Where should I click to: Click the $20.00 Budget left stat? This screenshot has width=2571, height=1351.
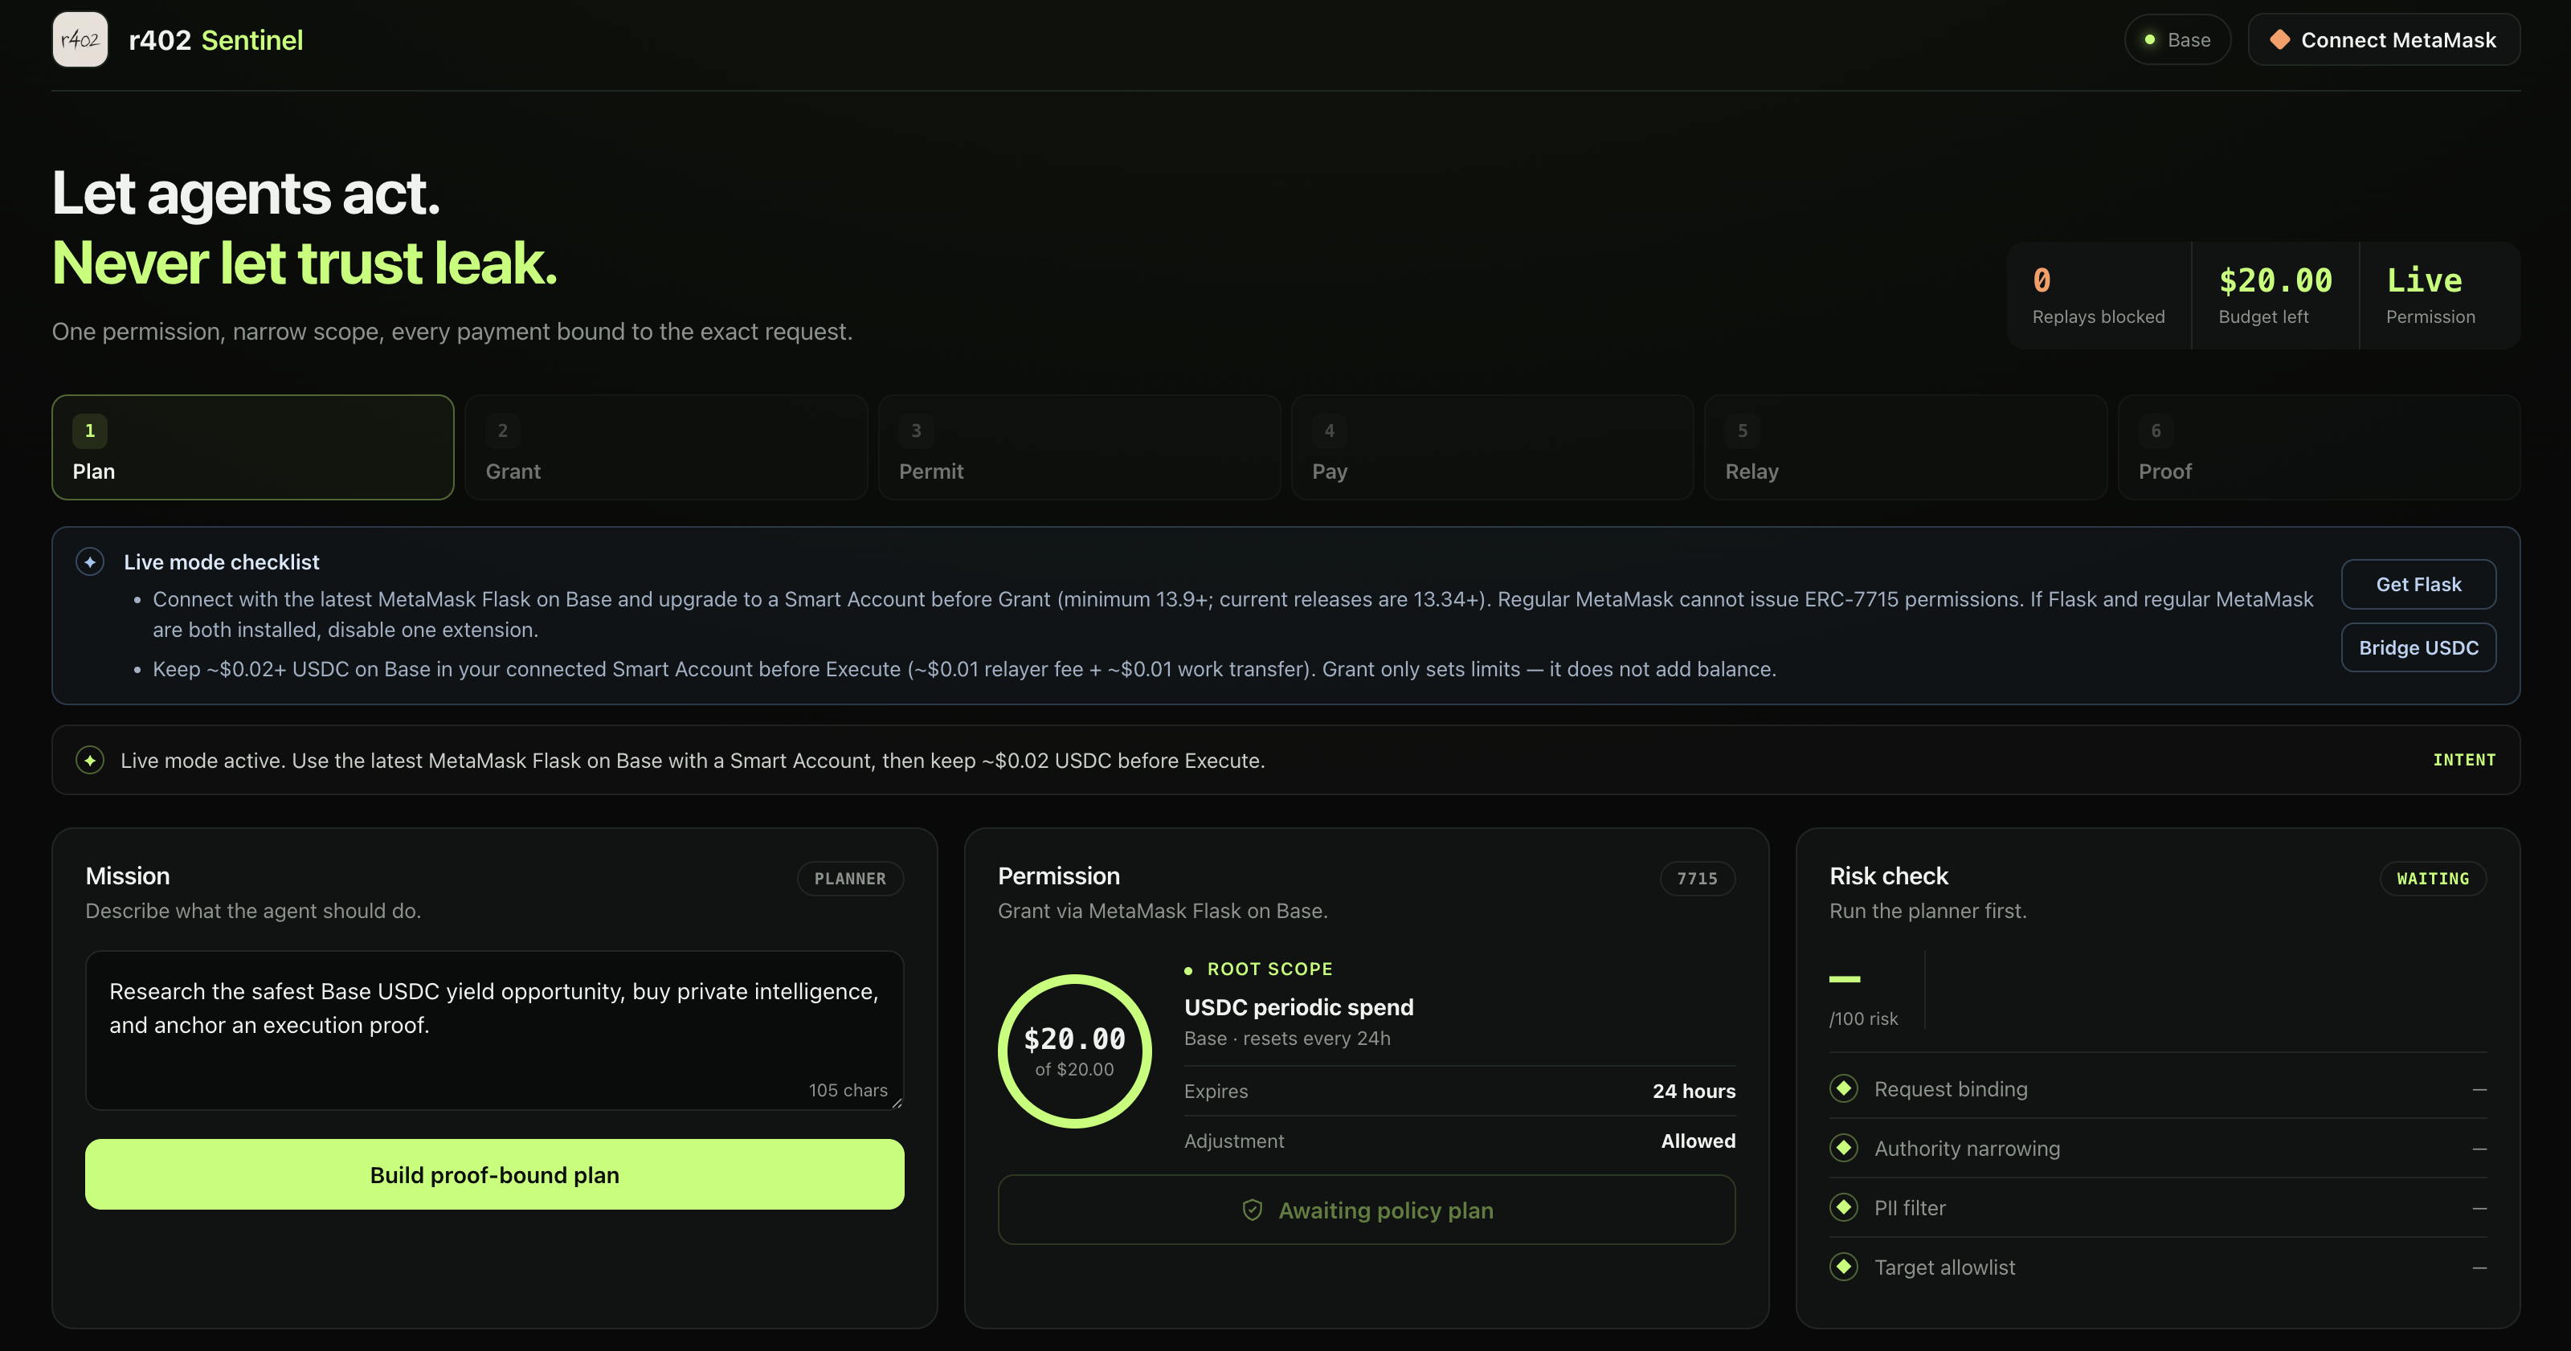2275,296
